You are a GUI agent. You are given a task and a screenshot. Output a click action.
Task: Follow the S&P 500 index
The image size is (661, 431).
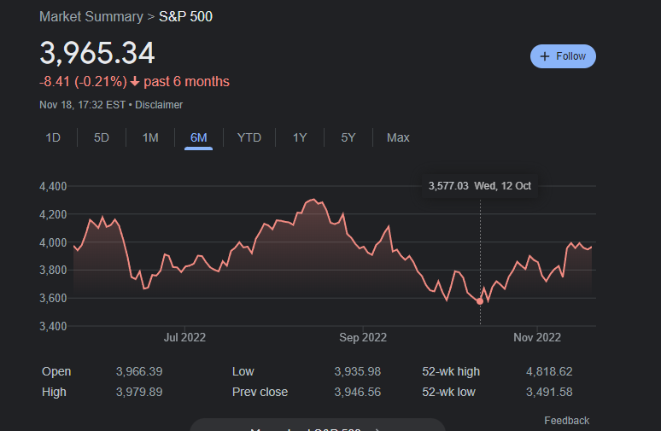(563, 56)
